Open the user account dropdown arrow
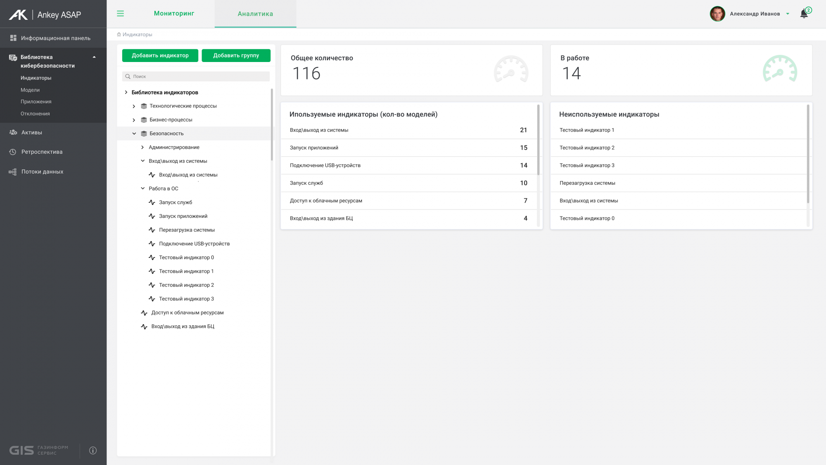The height and width of the screenshot is (465, 826). [788, 14]
